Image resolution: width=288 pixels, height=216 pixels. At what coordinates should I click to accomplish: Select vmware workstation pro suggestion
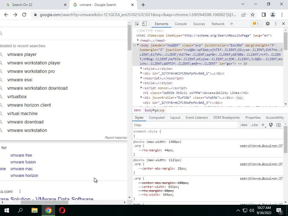coord(31,71)
